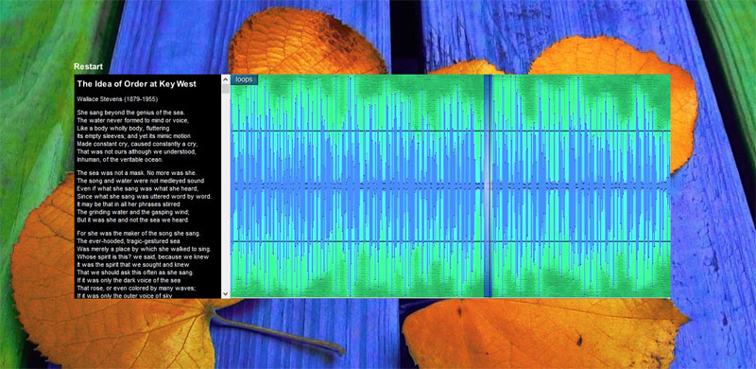This screenshot has width=756, height=369.
Task: Click the line "Even if what she sang was what she heard,"
Action: pos(137,188)
